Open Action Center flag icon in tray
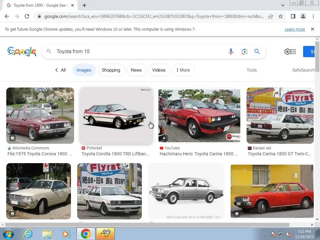Viewport: 320px width, 240px height. coord(273,234)
